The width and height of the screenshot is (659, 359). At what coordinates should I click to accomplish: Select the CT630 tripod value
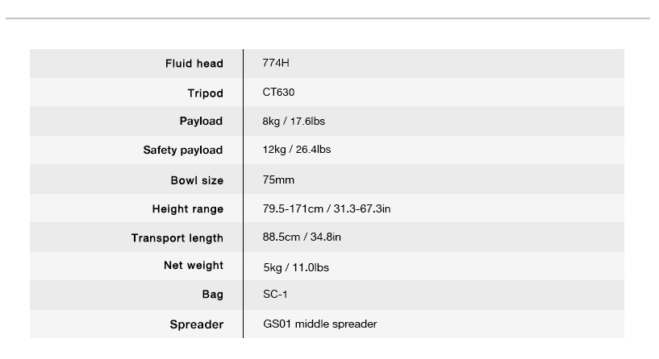point(278,93)
